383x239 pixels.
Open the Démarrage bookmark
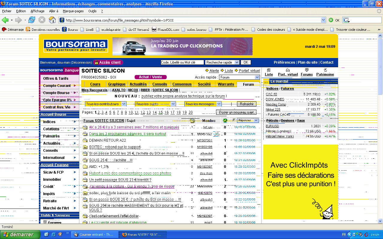13,29
